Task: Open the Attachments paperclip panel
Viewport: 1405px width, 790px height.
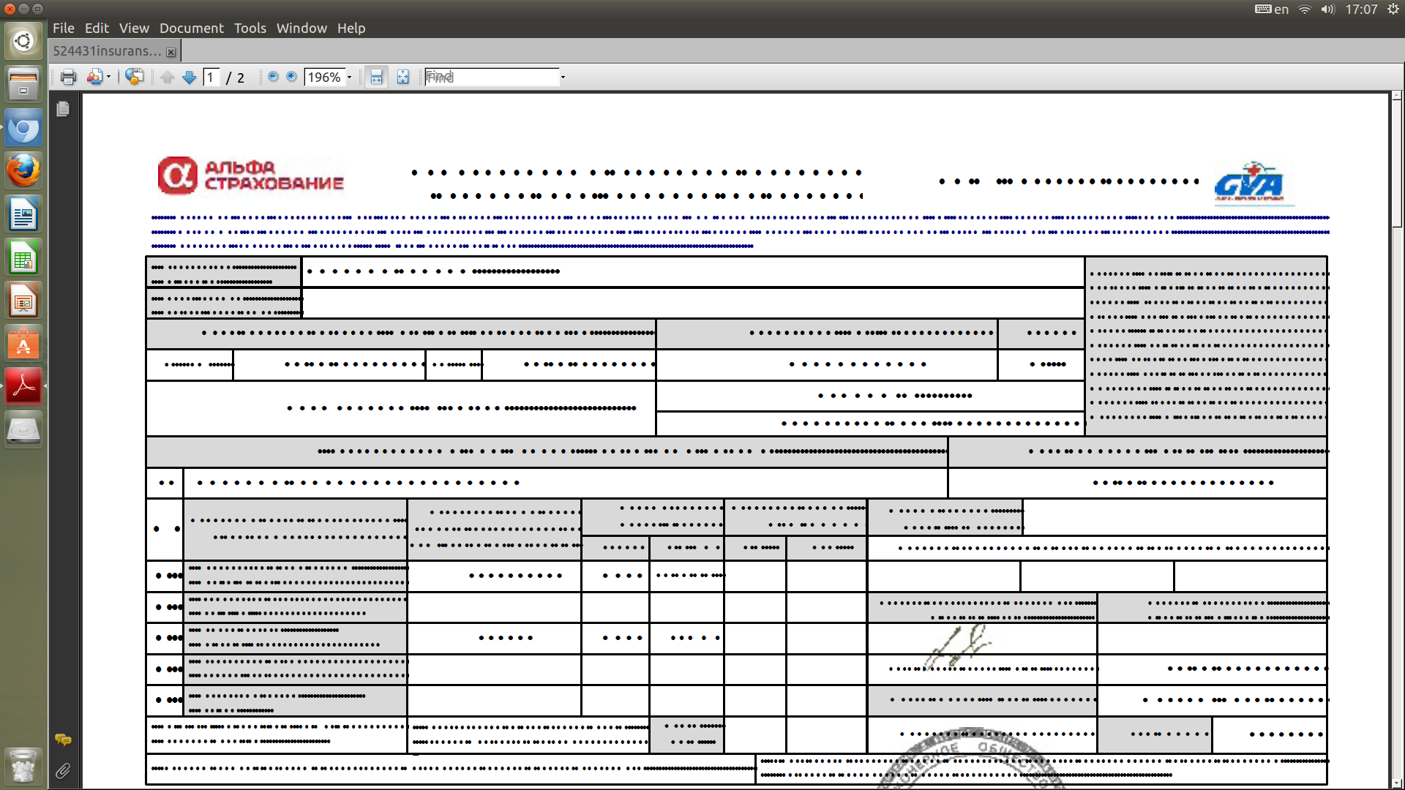Action: click(x=63, y=770)
